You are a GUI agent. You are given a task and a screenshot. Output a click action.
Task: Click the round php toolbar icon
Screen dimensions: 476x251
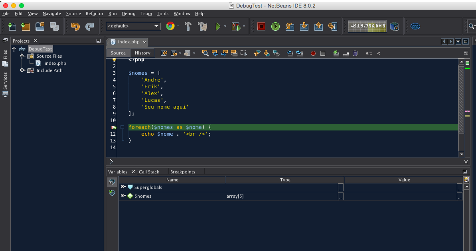click(415, 26)
